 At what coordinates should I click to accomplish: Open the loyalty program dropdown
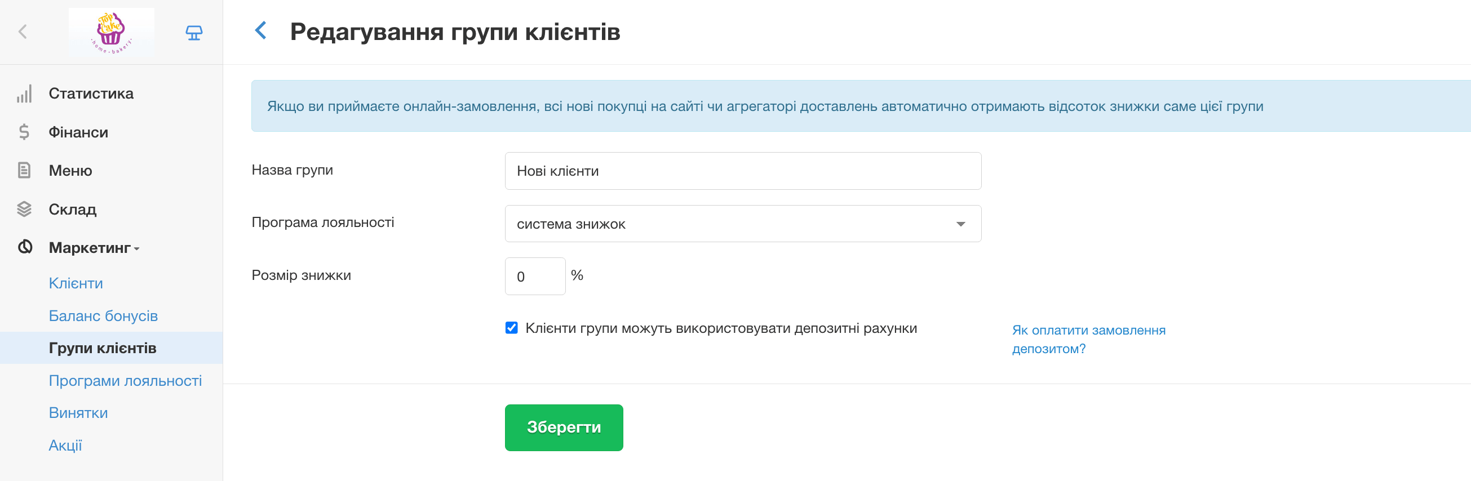(742, 224)
